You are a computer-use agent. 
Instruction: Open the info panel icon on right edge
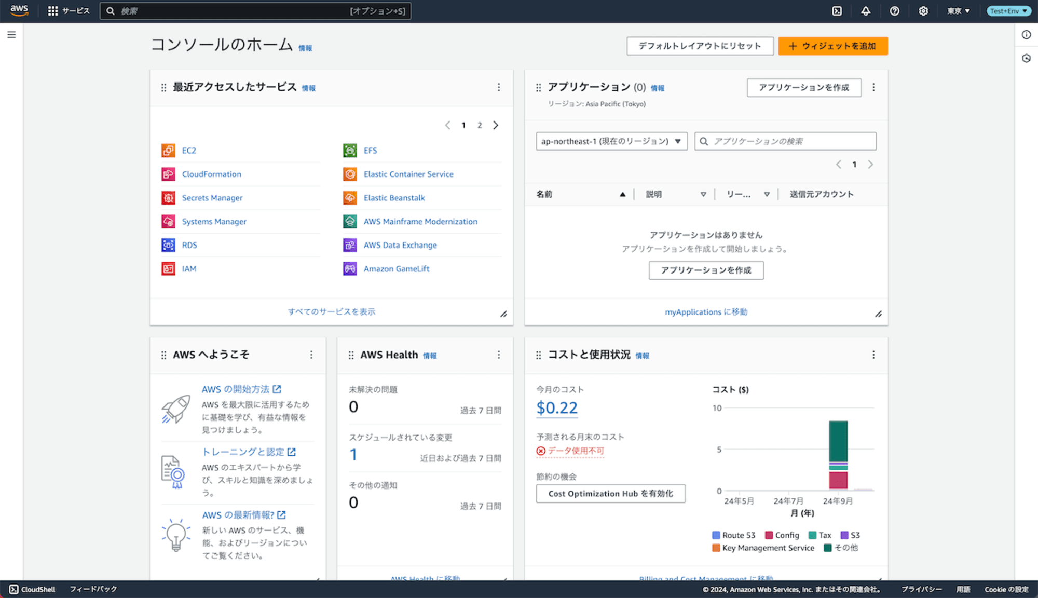pos(1026,35)
